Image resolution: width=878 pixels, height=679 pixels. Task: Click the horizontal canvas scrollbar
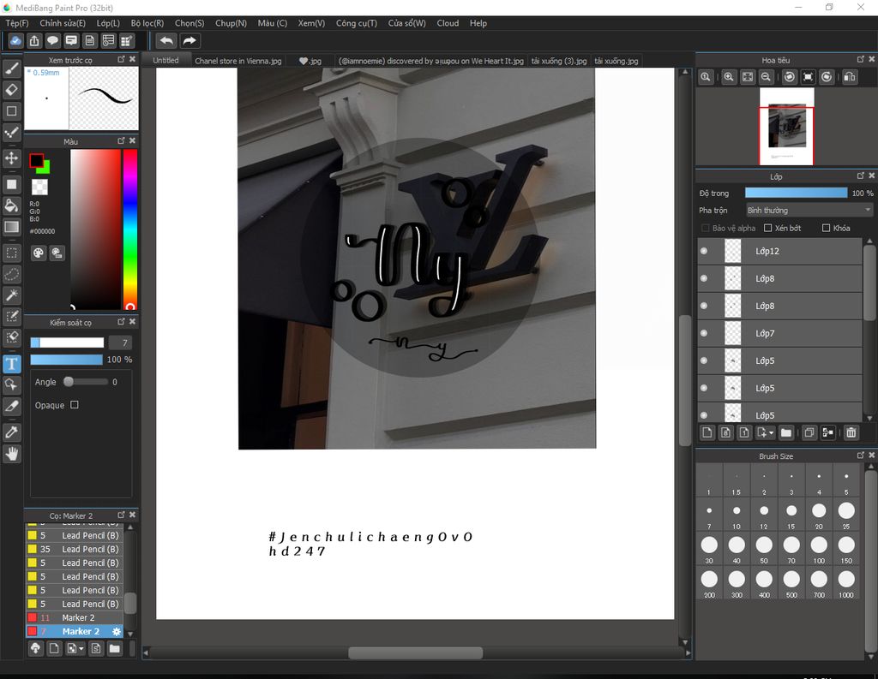416,652
